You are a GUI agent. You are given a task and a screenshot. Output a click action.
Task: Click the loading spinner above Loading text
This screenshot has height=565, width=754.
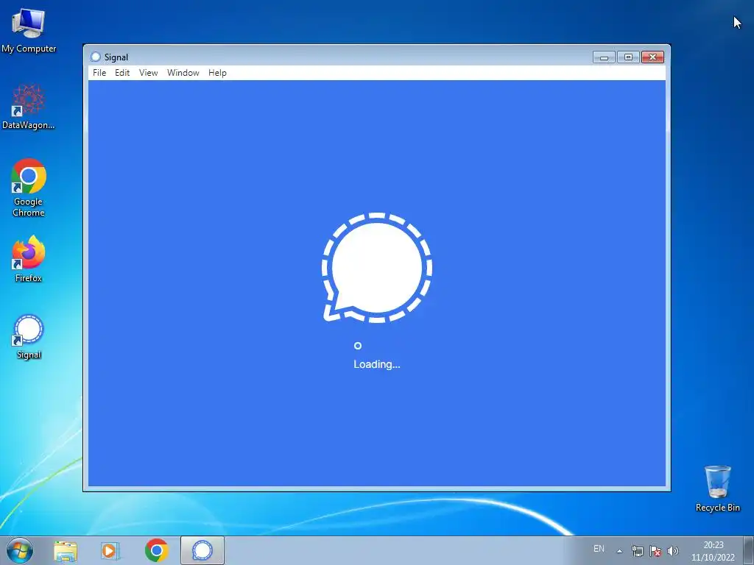click(x=357, y=346)
